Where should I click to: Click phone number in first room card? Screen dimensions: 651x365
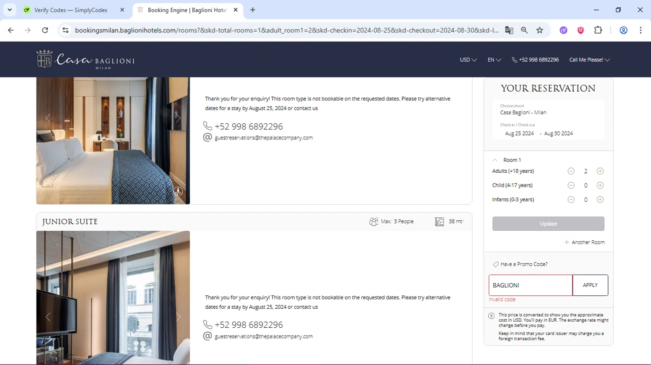coord(249,126)
